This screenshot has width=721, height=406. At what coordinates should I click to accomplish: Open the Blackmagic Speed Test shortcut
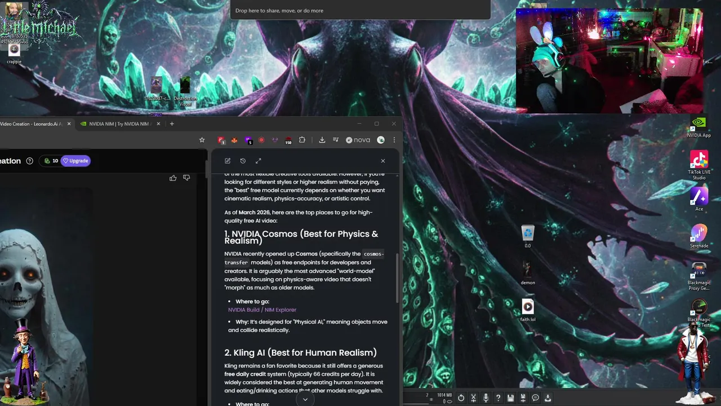[x=699, y=314]
